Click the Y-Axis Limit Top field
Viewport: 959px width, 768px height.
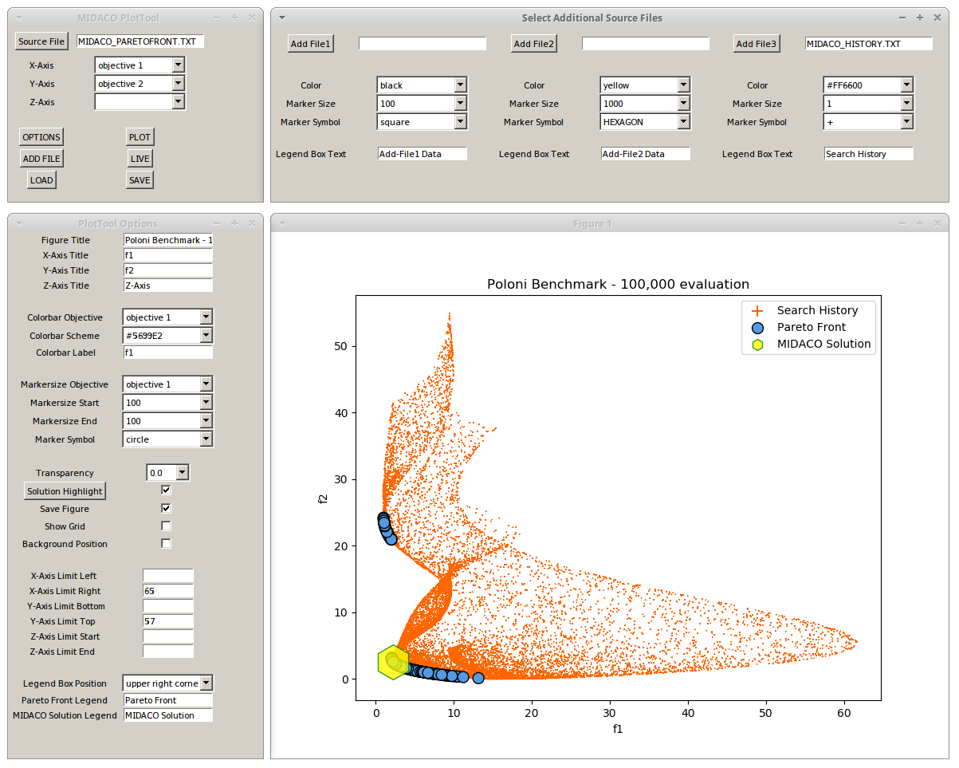(168, 621)
